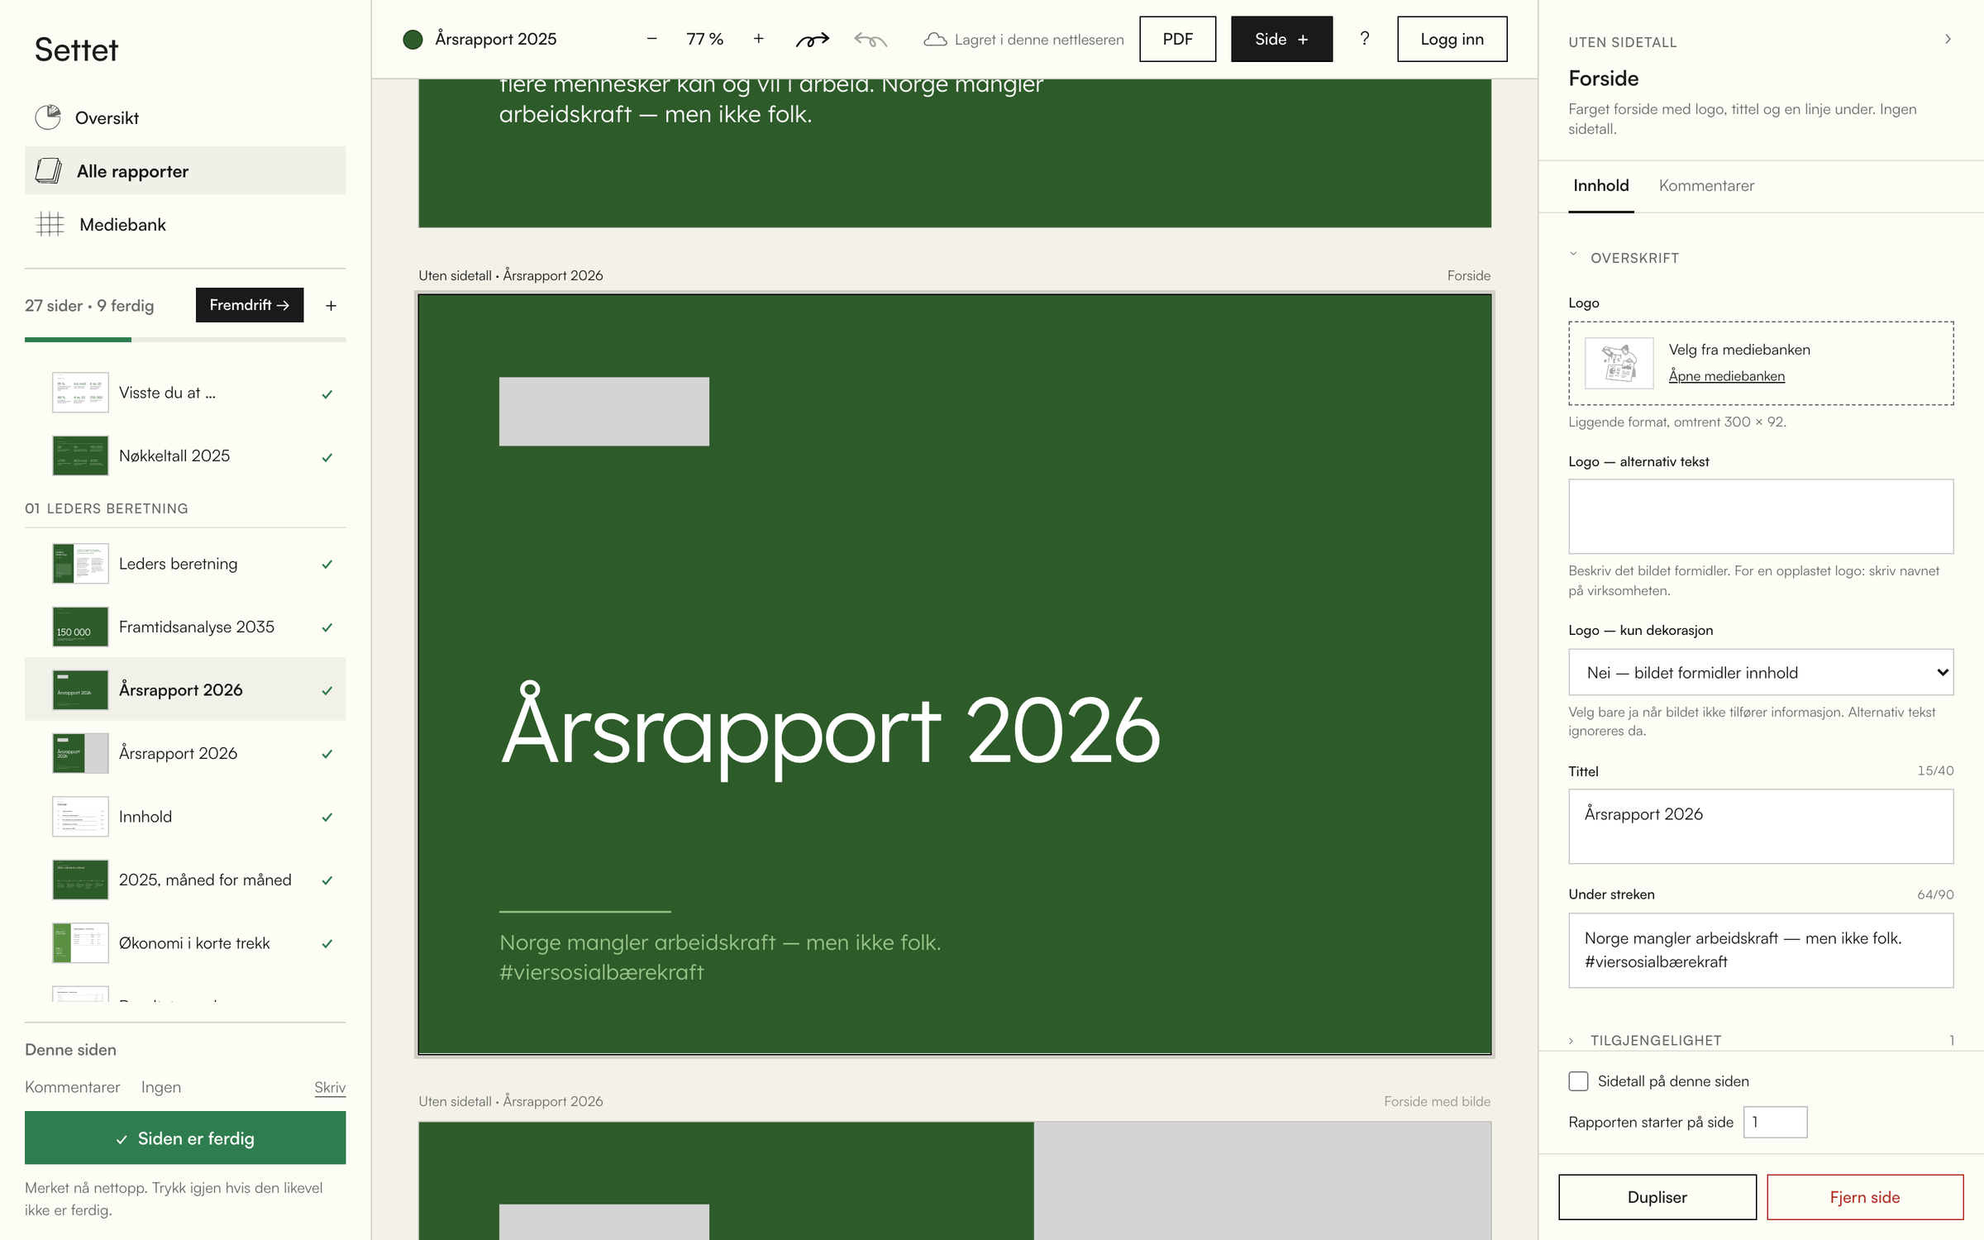Select the Innhold tab
The height and width of the screenshot is (1240, 1984).
pyautogui.click(x=1600, y=186)
